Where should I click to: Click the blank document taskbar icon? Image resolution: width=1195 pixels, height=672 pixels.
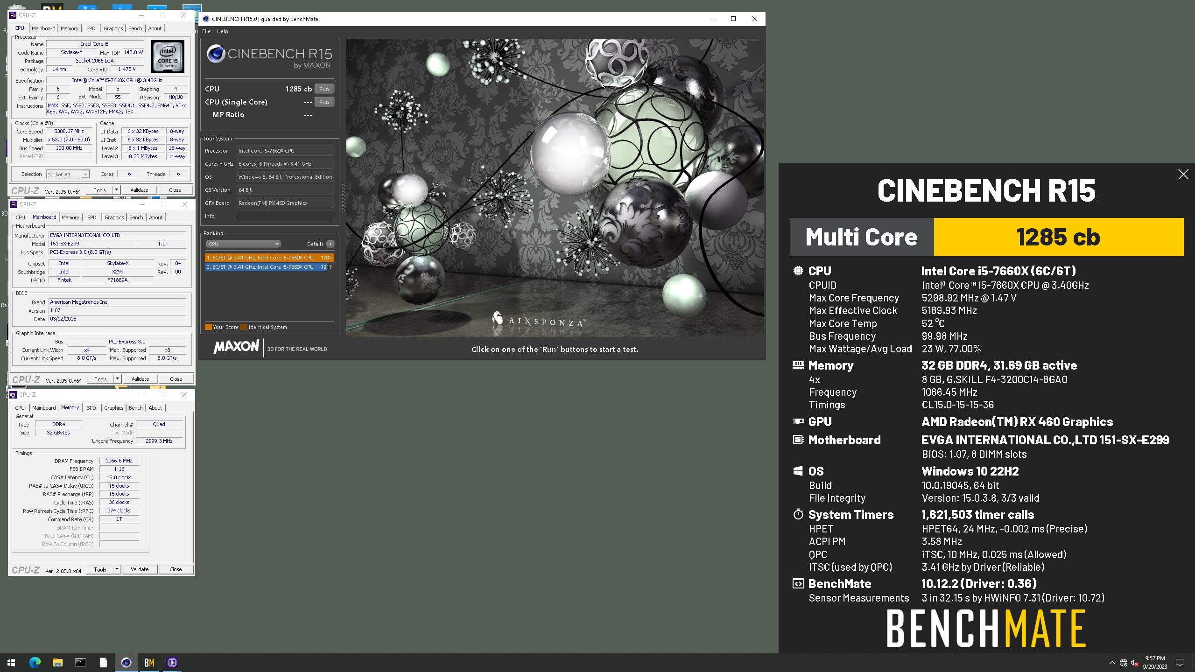pyautogui.click(x=103, y=662)
